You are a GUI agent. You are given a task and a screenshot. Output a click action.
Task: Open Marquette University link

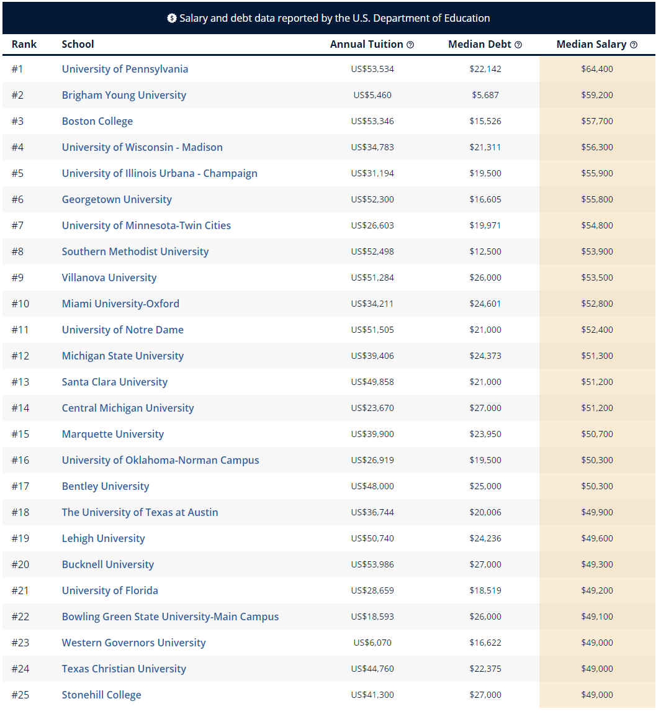(113, 434)
